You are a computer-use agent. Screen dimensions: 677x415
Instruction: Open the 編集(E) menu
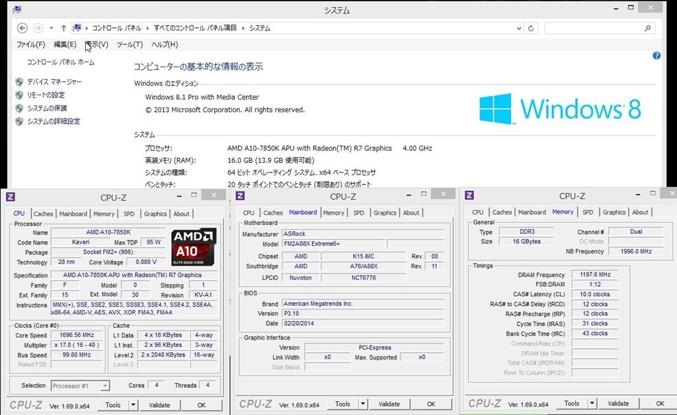tap(65, 44)
